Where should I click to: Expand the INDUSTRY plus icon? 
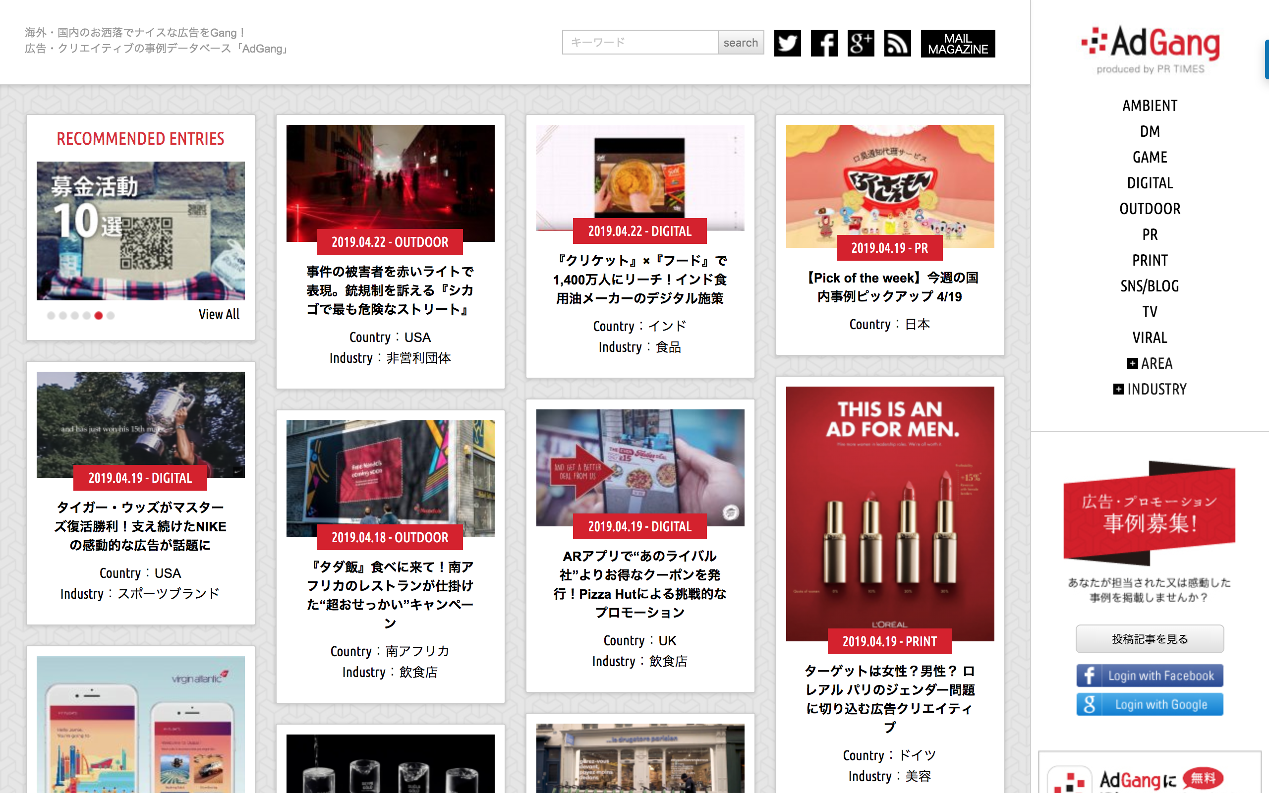pyautogui.click(x=1118, y=389)
